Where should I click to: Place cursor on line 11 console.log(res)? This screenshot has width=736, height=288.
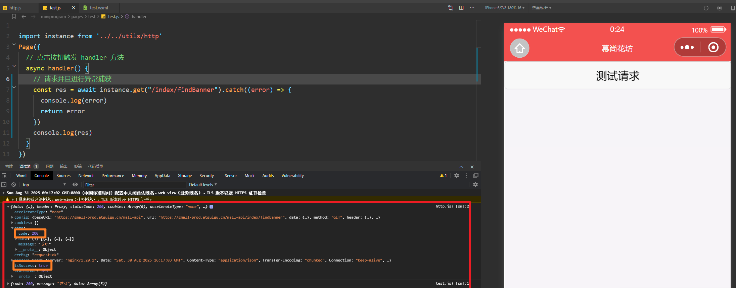[62, 132]
